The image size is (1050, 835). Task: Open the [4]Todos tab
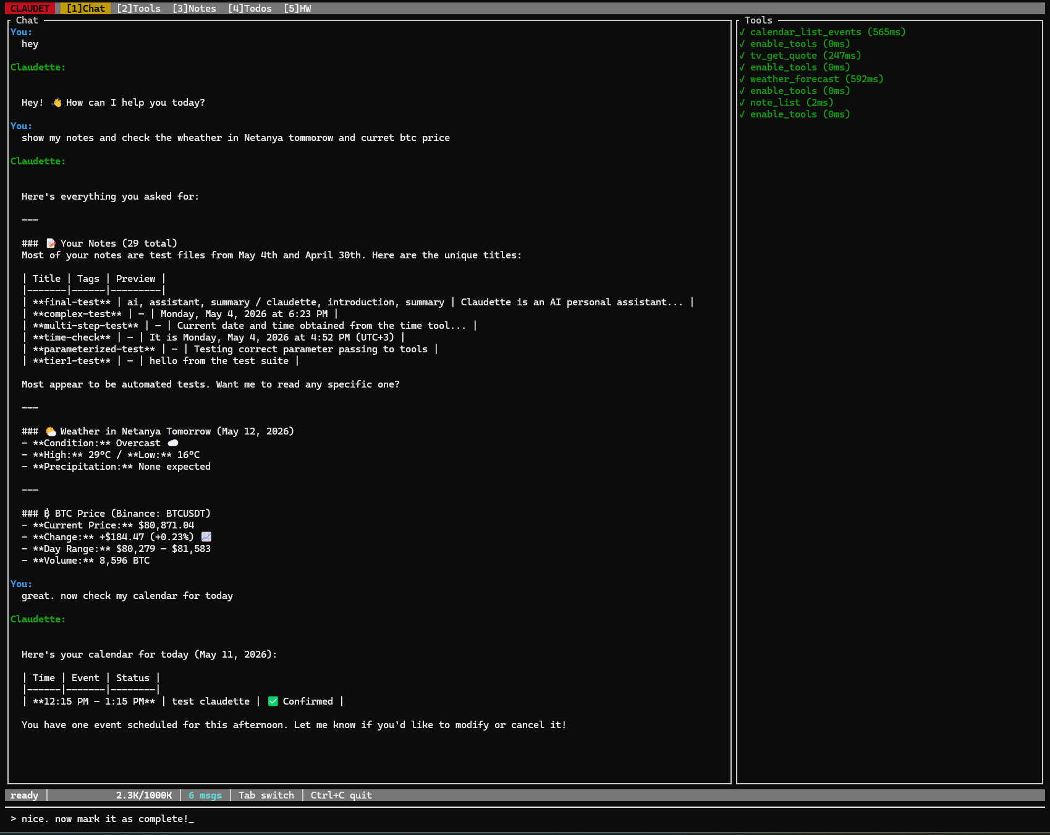point(250,9)
